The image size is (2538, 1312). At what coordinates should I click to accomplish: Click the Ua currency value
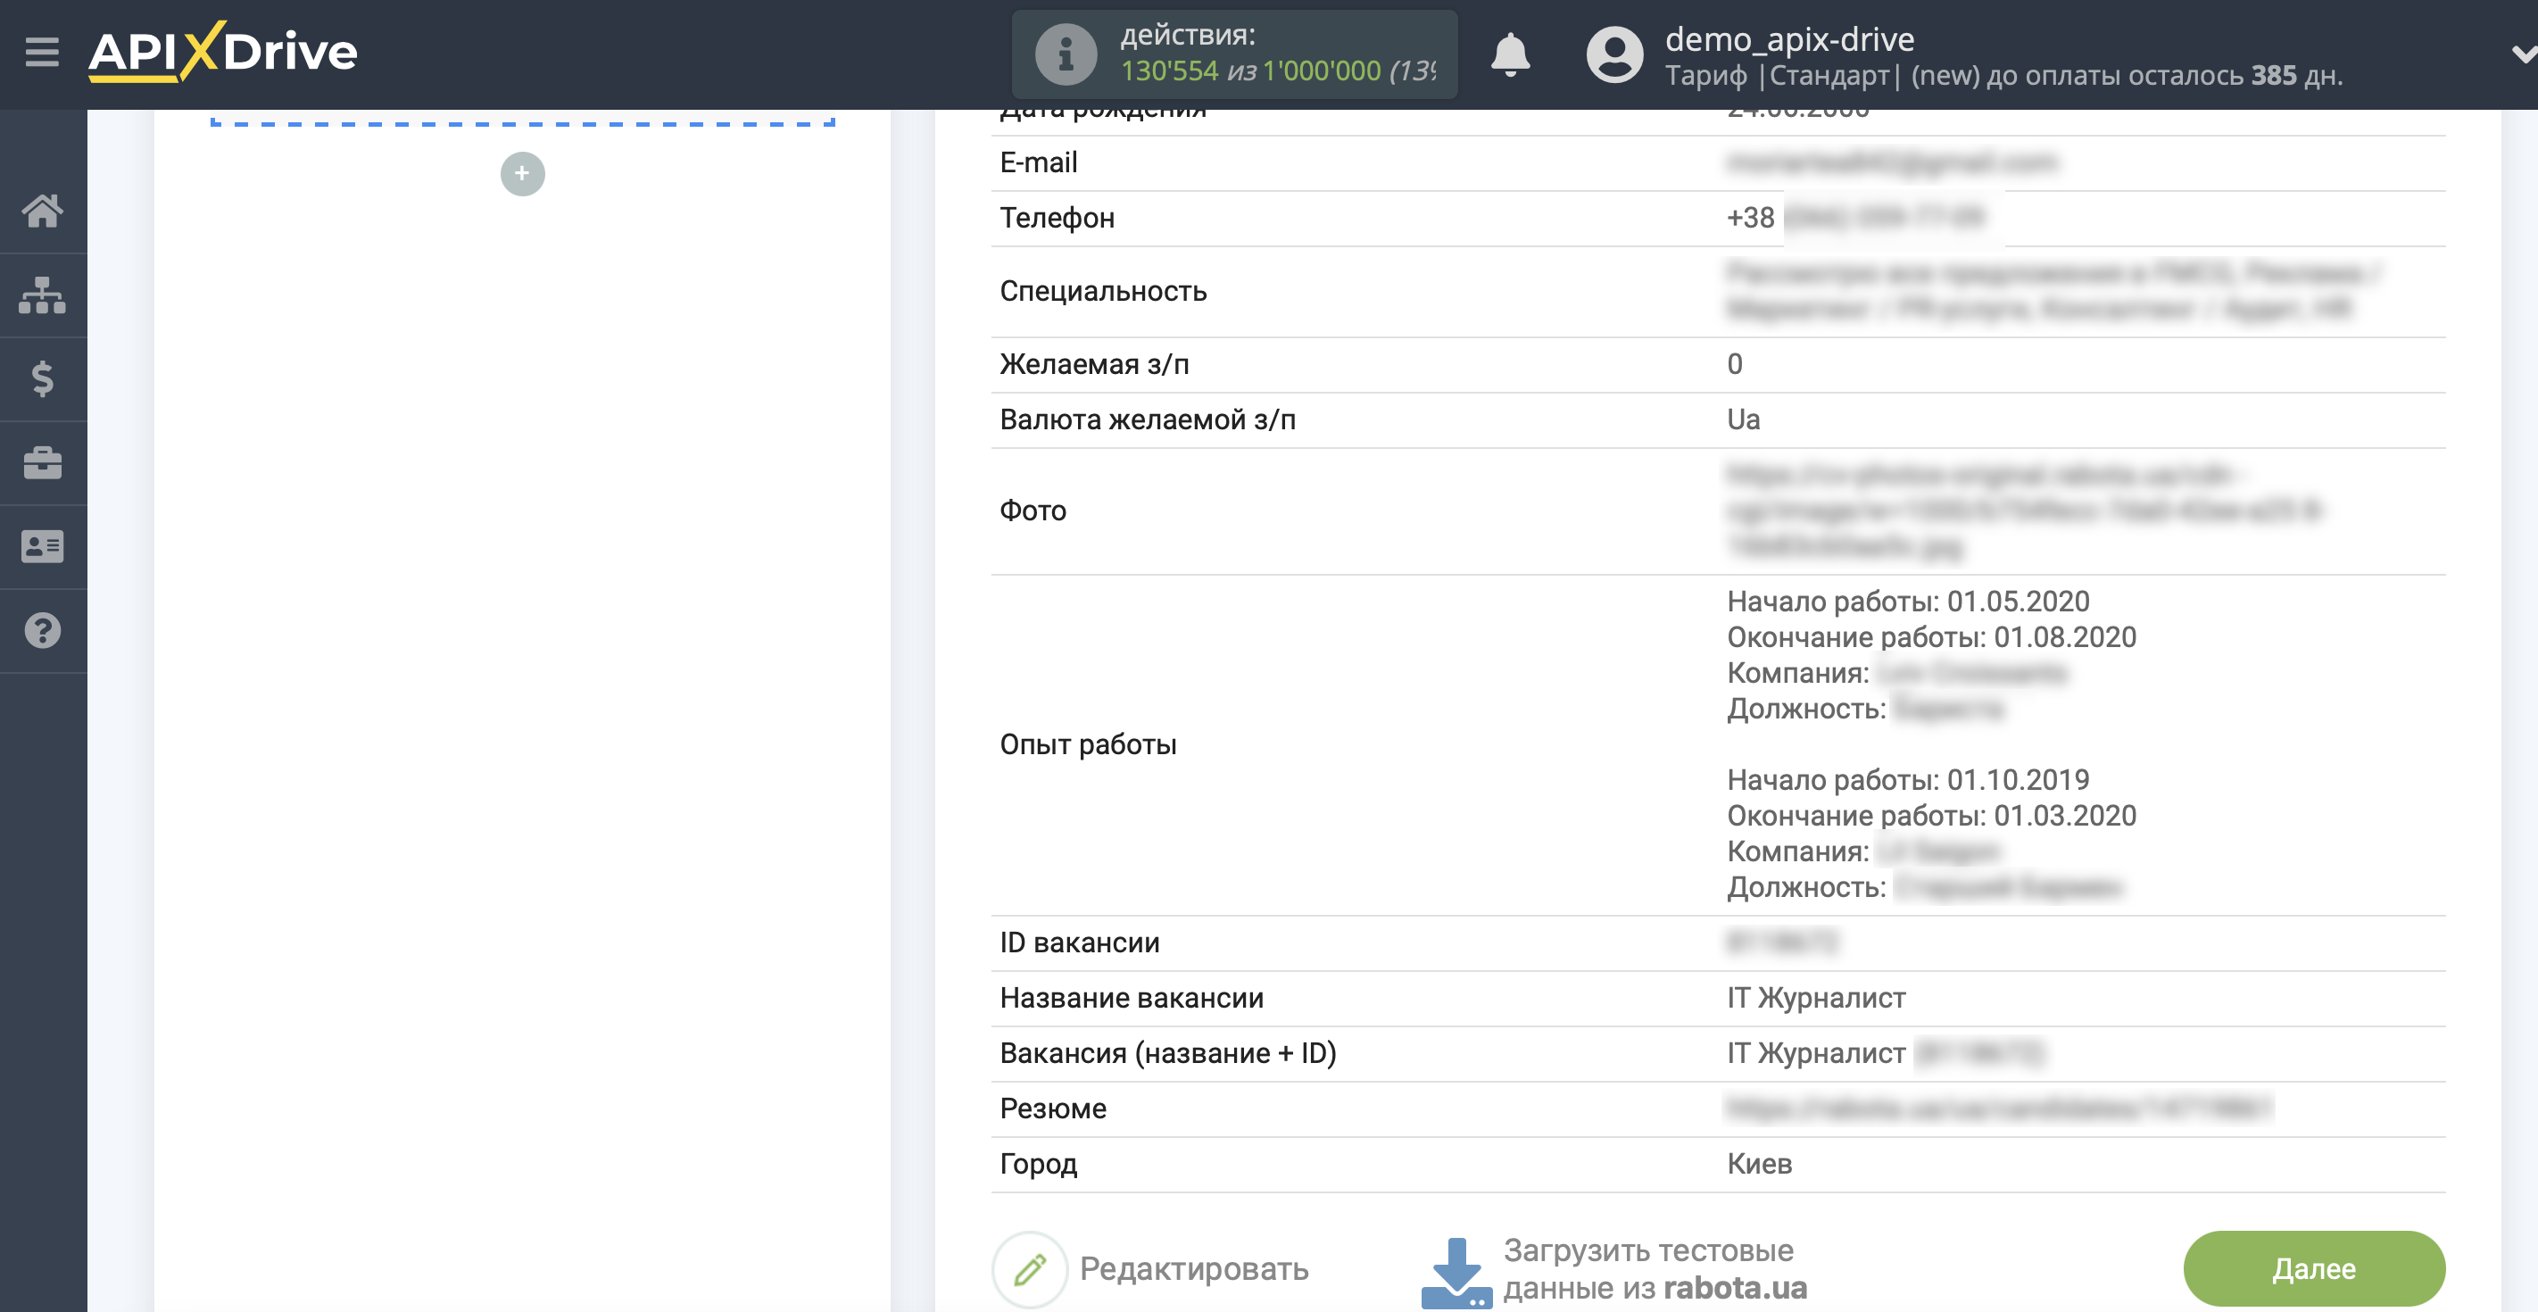click(x=1743, y=419)
